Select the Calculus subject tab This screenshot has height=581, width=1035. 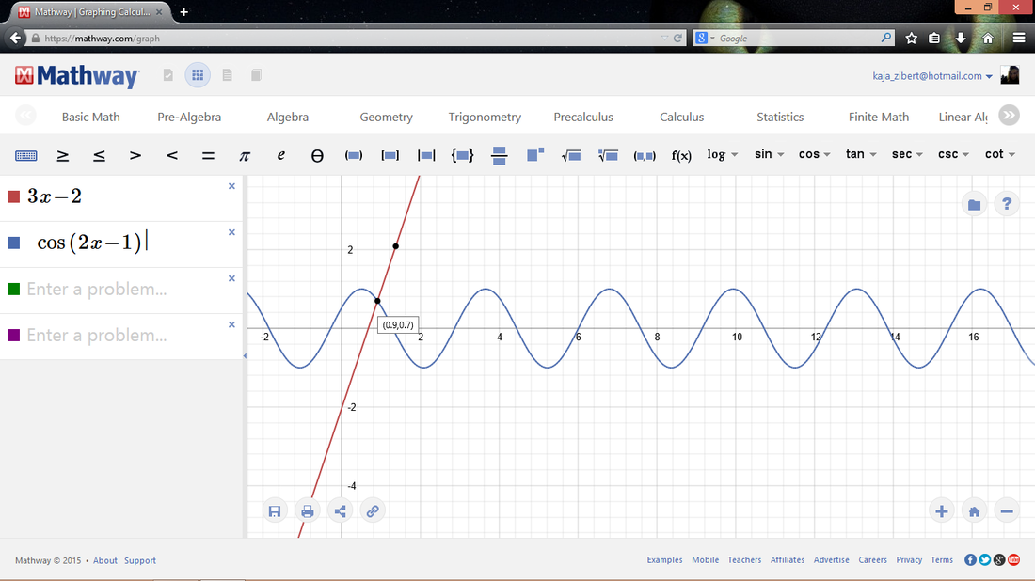pos(681,117)
